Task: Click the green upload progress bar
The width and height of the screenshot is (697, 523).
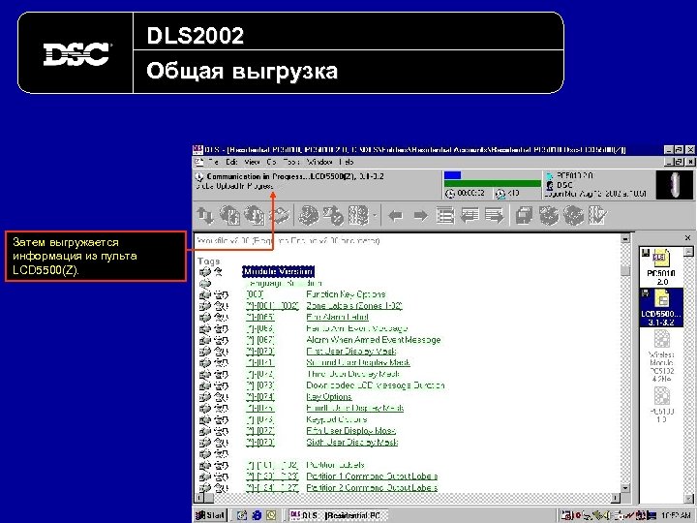Action: [492, 184]
